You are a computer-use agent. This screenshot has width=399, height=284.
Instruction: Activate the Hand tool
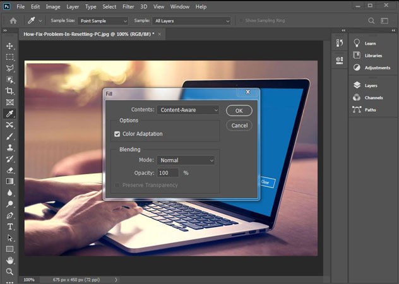pyautogui.click(x=9, y=260)
